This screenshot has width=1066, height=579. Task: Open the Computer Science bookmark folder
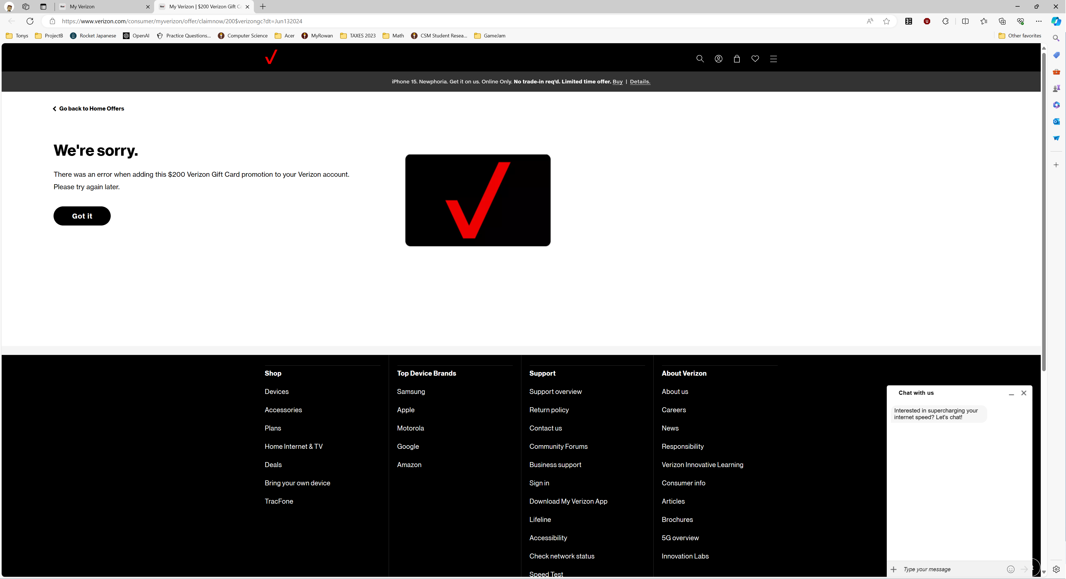click(x=243, y=35)
